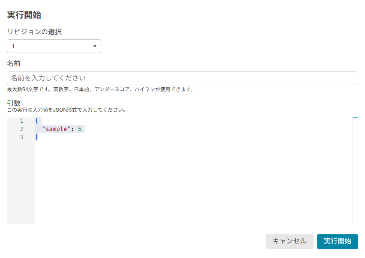Viewport: 365px width, 258px height.
Task: Click the revision dropdown's caret arrow
Action: (x=95, y=46)
